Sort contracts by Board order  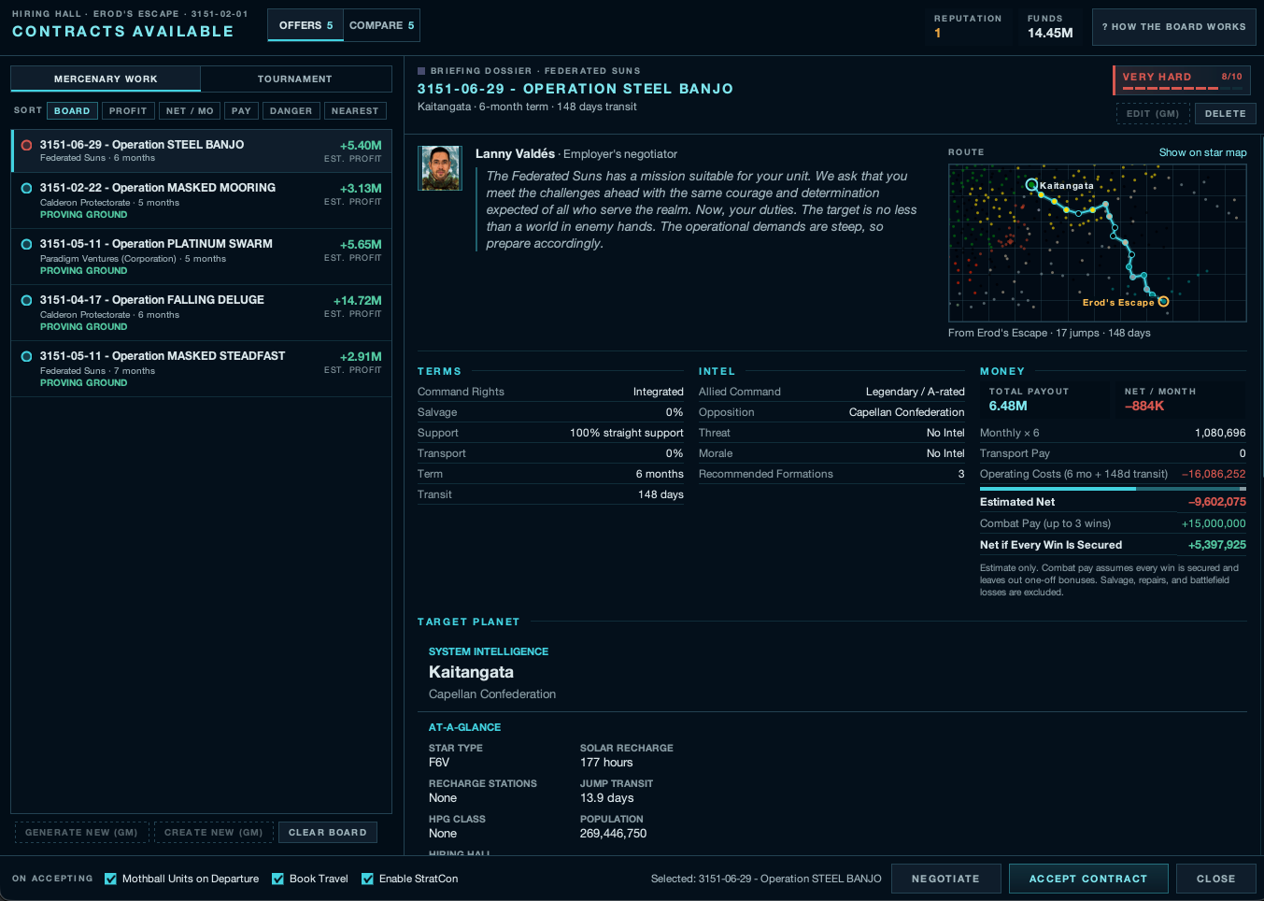click(72, 110)
